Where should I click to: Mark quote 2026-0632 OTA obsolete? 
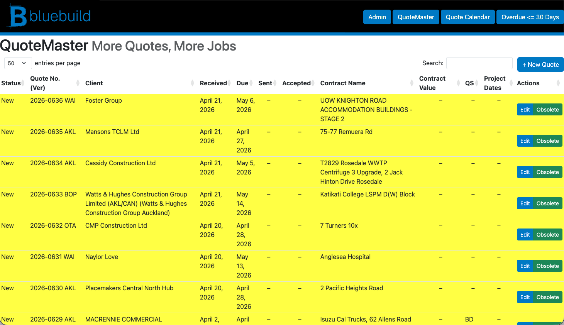(547, 235)
